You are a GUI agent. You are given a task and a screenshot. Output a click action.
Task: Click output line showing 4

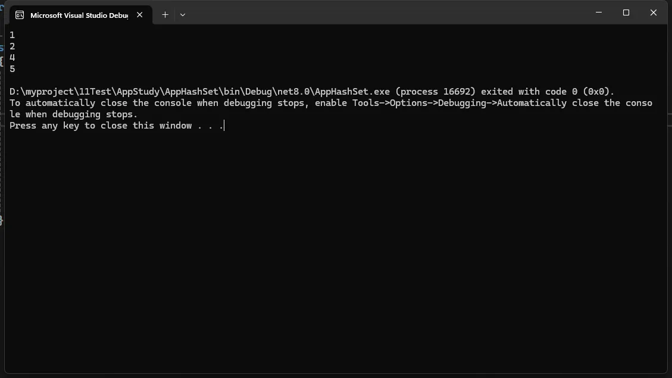[x=12, y=57]
